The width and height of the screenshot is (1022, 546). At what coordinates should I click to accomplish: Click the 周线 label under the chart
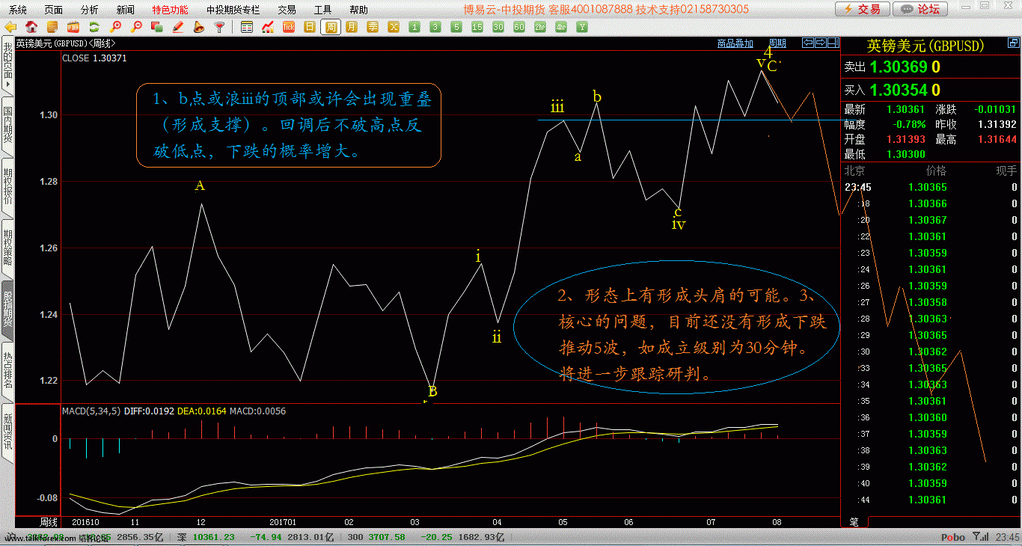tap(49, 521)
